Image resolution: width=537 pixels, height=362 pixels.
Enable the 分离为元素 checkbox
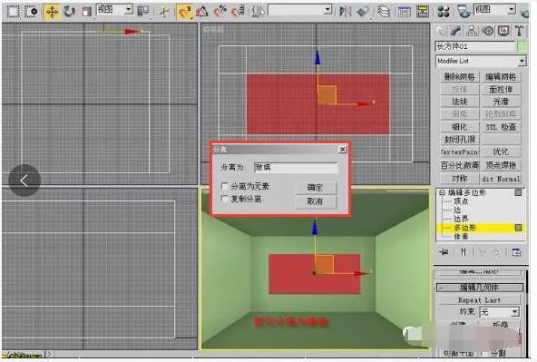point(225,186)
